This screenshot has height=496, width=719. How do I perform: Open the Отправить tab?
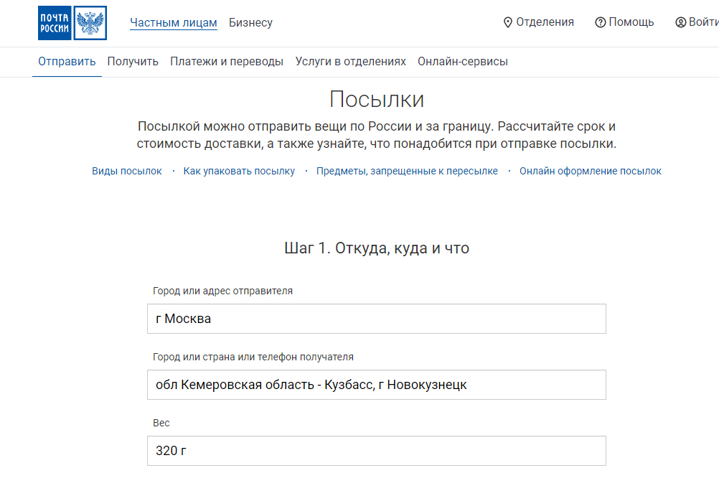[67, 62]
